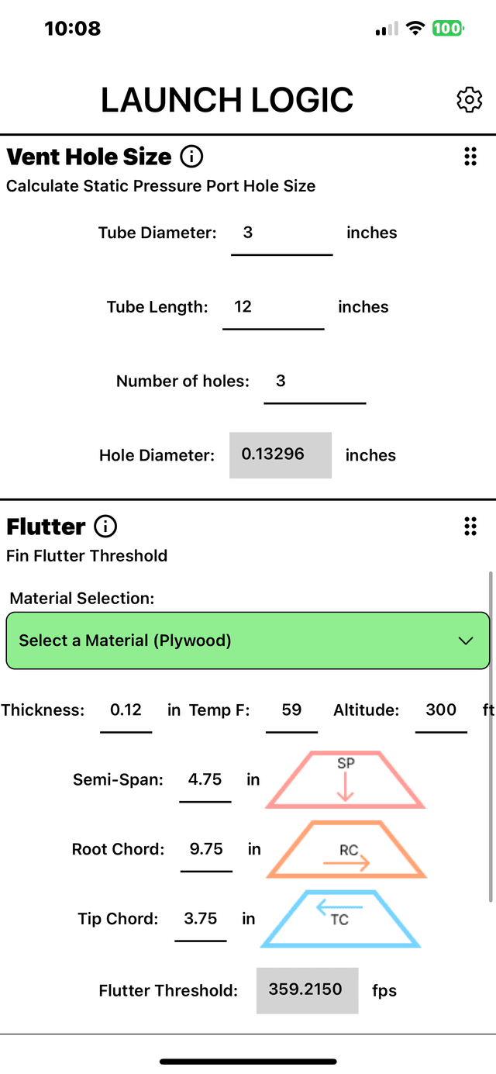
Task: Select the Thickness input field
Action: (126, 710)
